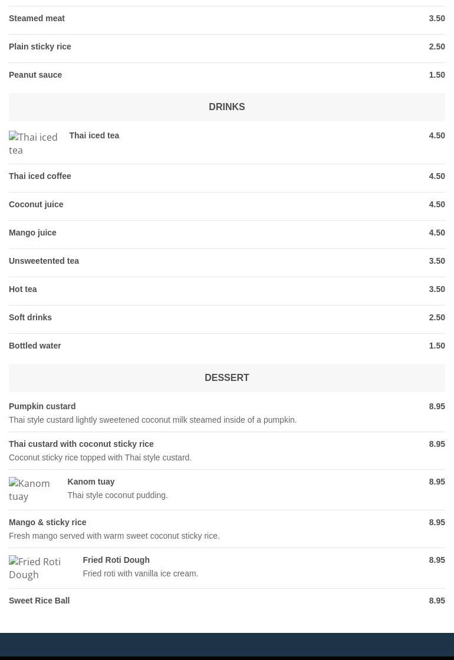Click the Mango & sticky rice title

point(48,522)
